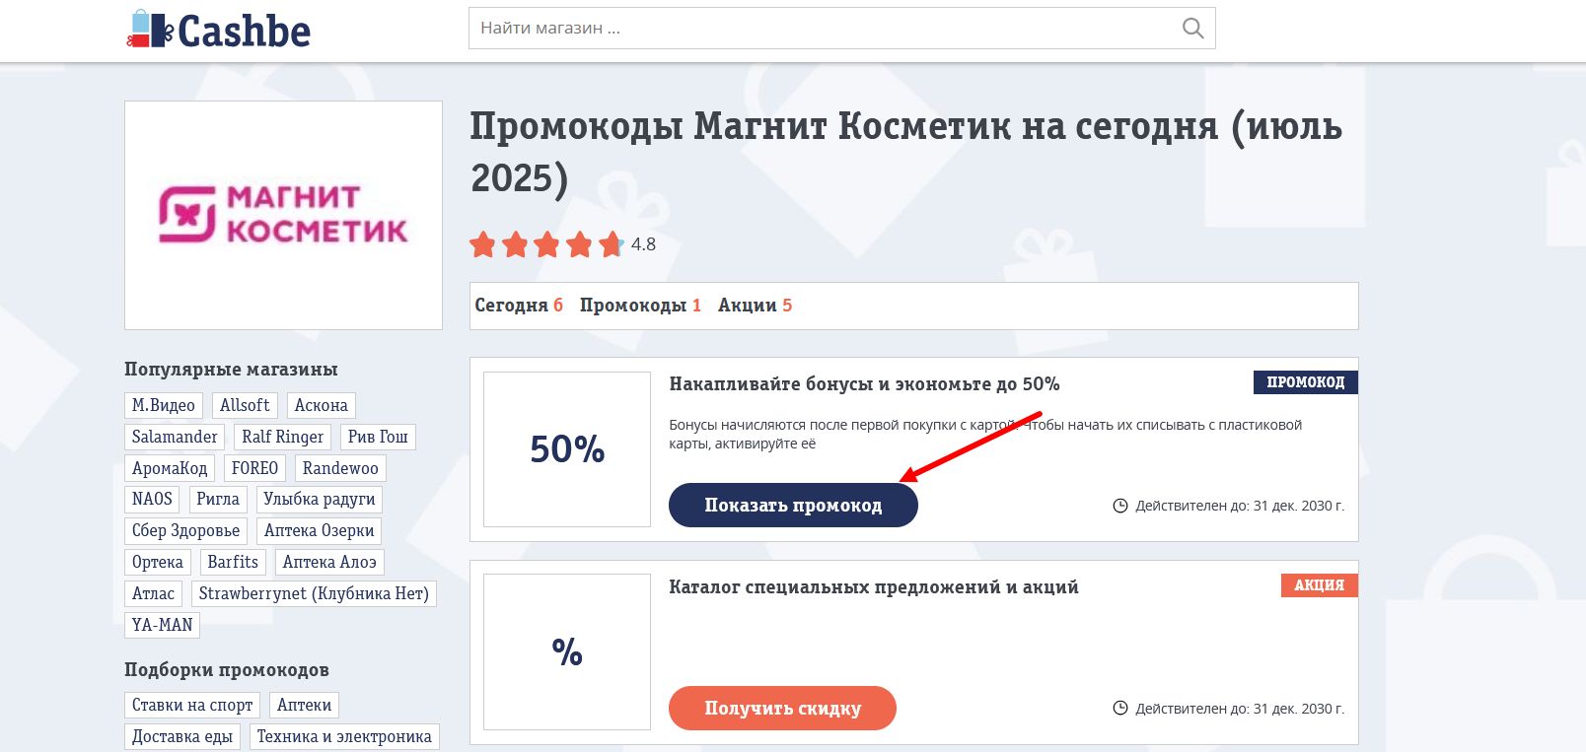Click the Получить скидку button
Viewport: 1586px width, 752px height.
[782, 709]
